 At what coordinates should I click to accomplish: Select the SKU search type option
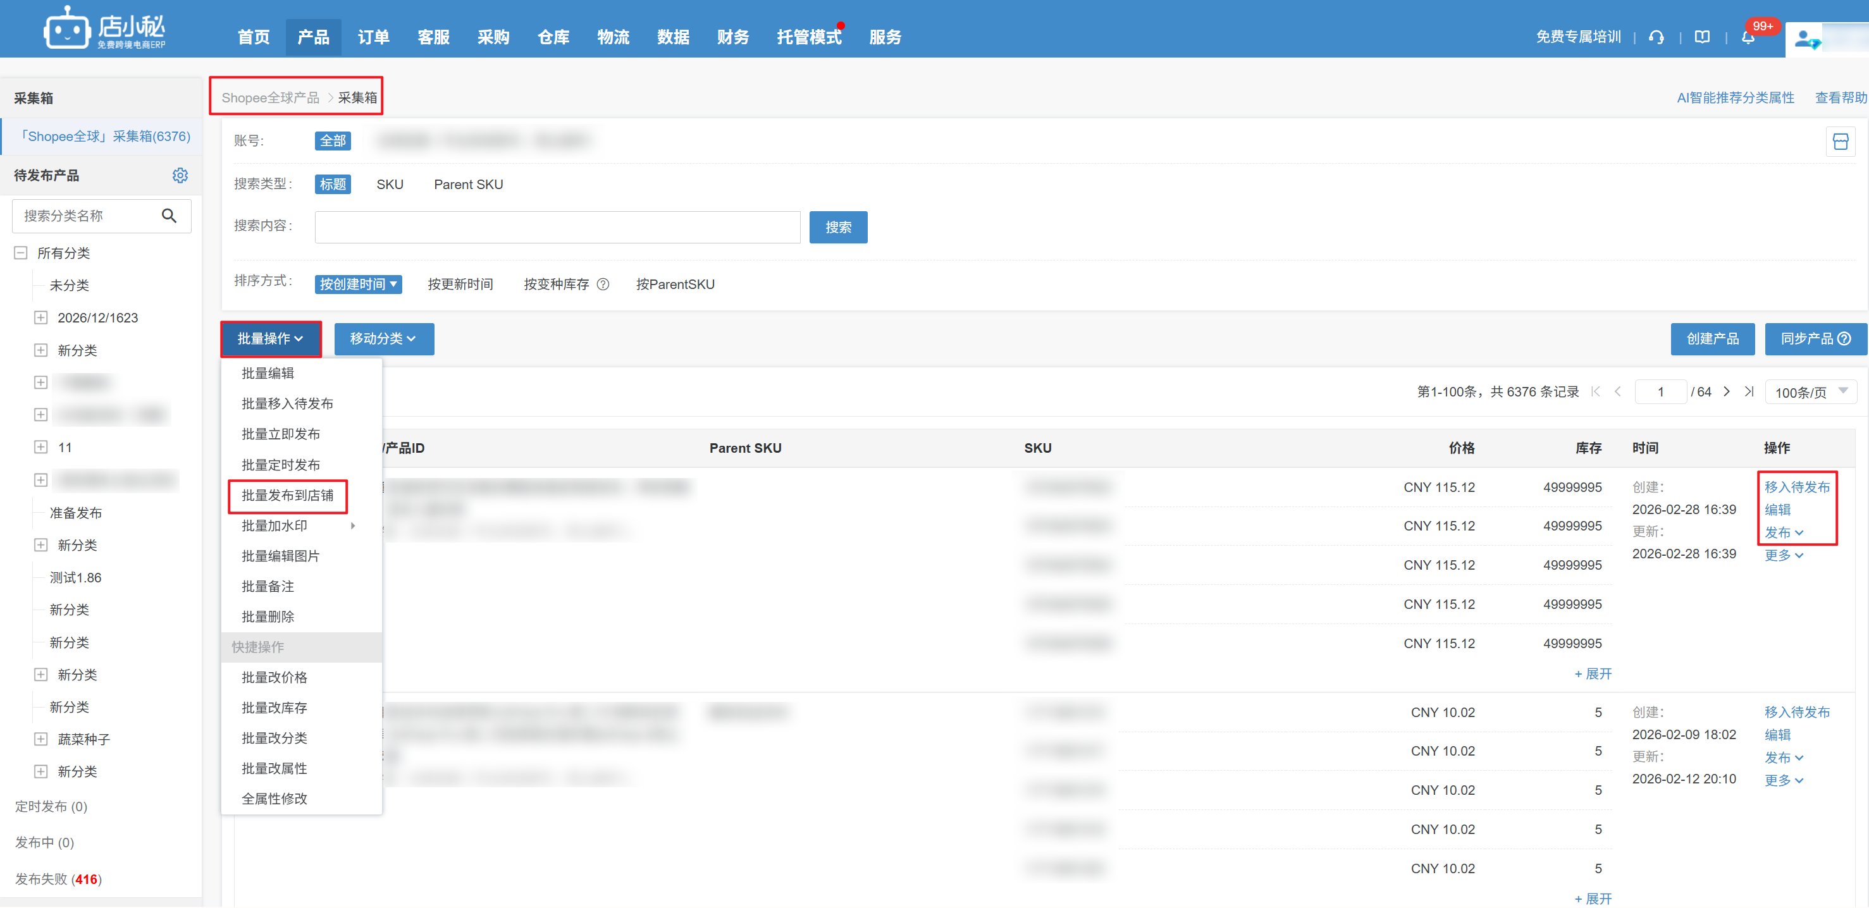click(x=390, y=184)
